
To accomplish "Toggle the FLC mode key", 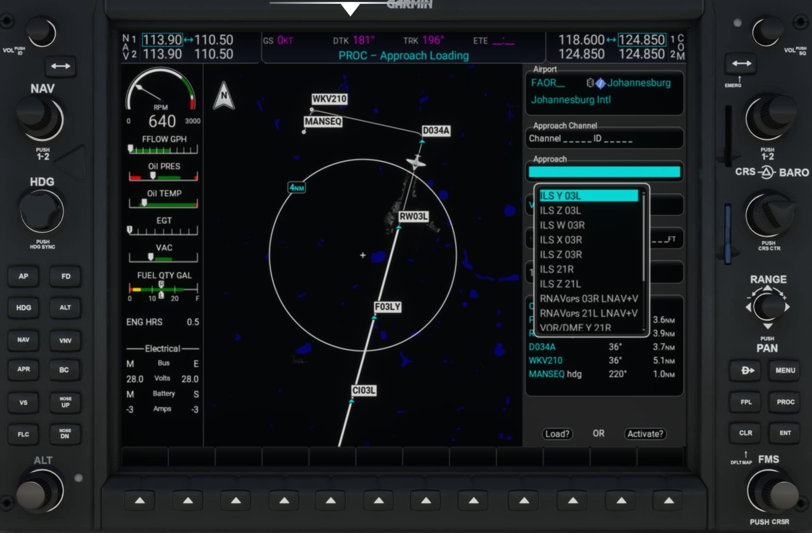I will click(23, 434).
